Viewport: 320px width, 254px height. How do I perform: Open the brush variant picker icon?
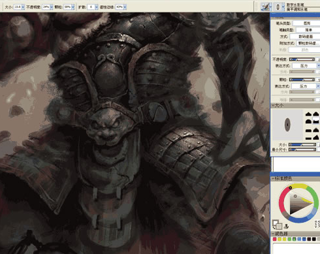pyautogui.click(x=278, y=7)
